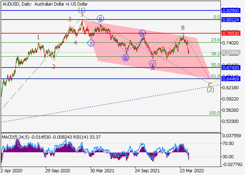Click the blue circled wave iv marker

click(142, 33)
